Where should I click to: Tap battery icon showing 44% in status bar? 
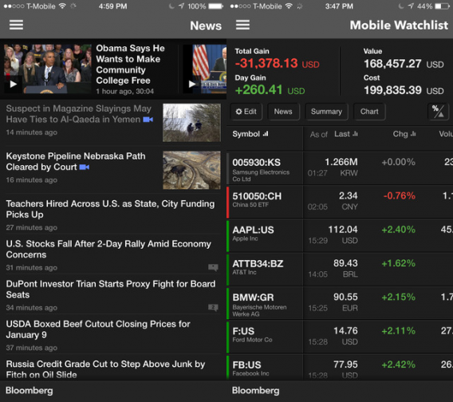click(443, 6)
